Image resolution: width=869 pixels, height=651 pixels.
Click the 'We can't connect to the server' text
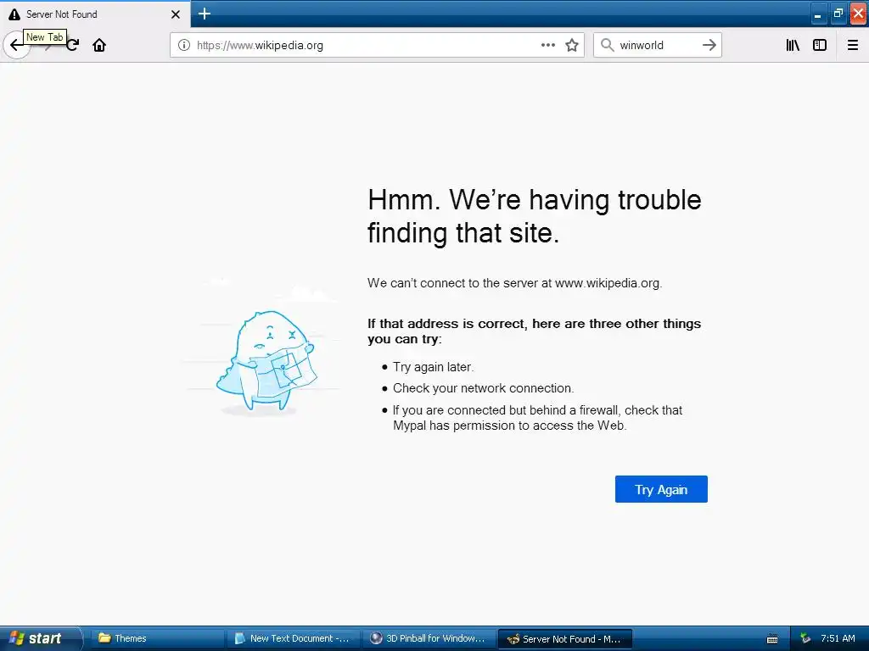[x=515, y=283]
